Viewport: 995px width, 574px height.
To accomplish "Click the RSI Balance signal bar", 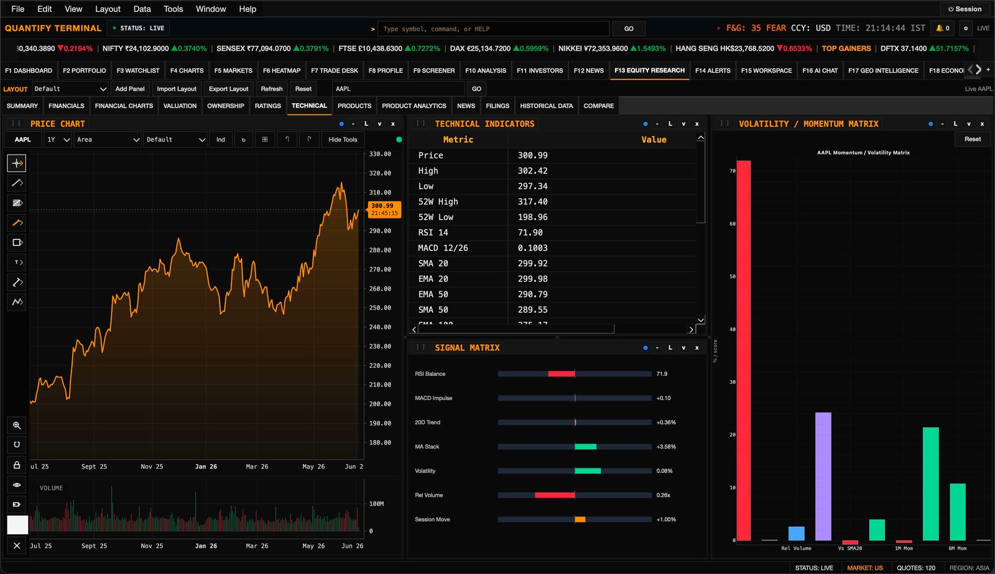I will point(575,374).
